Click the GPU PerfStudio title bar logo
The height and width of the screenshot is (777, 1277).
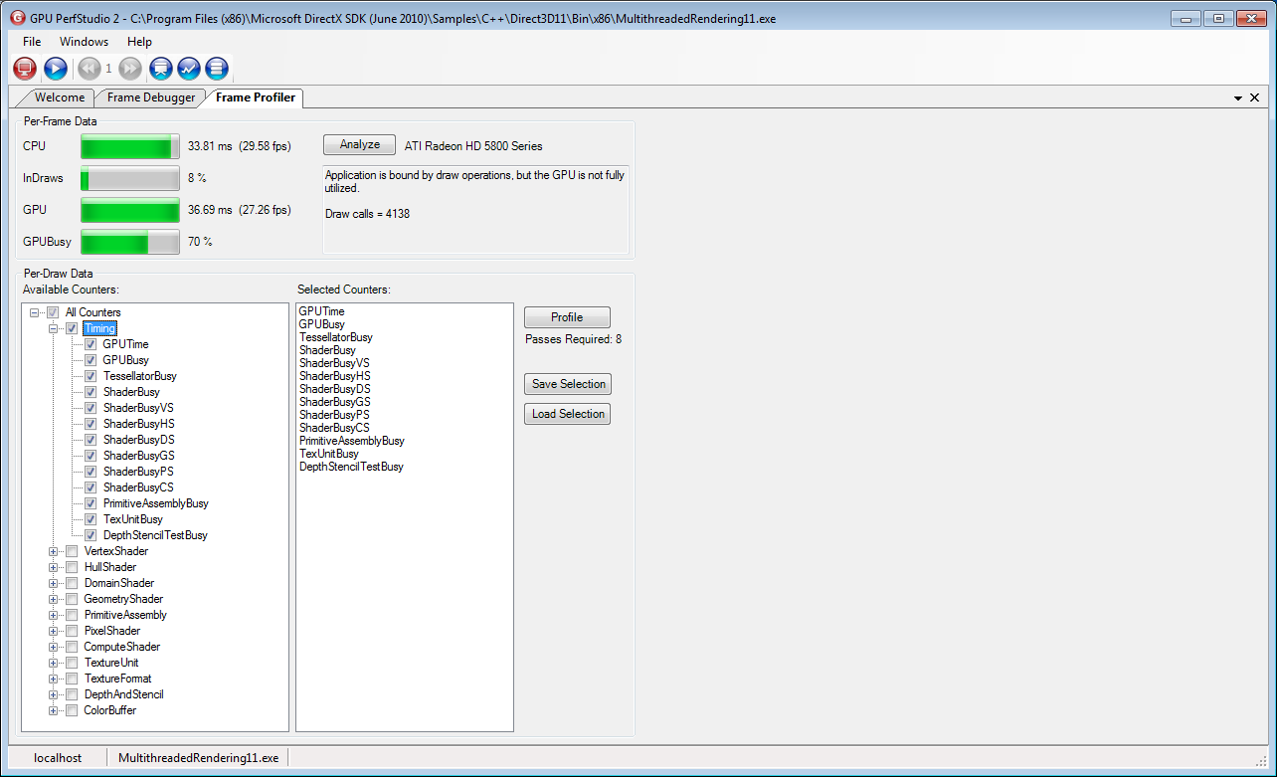pos(17,18)
